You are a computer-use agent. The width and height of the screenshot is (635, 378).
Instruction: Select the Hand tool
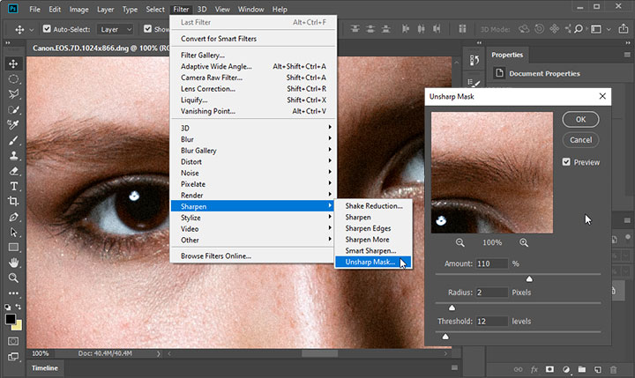[x=14, y=263]
